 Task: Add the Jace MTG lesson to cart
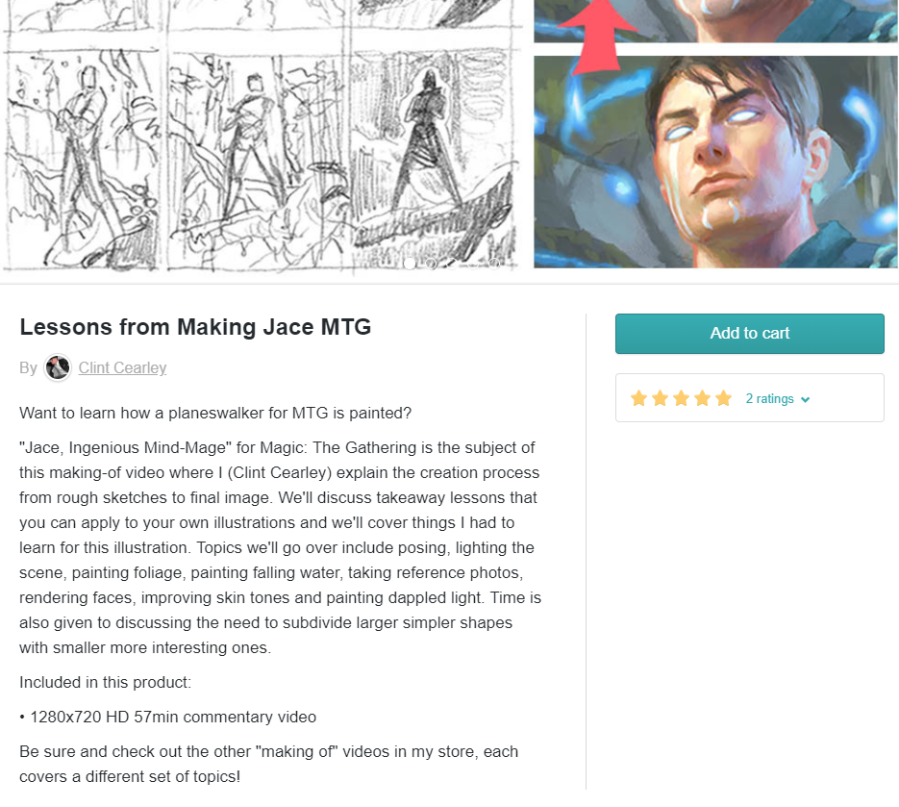(749, 333)
